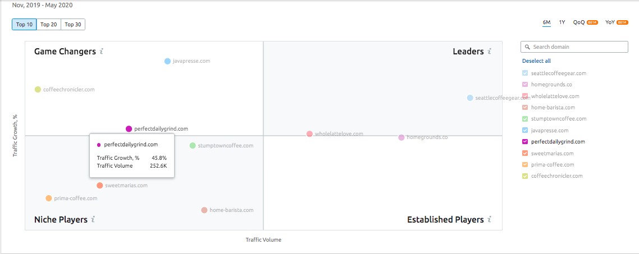This screenshot has width=639, height=254.
Task: Switch to the Top 20 view
Action: tap(48, 25)
